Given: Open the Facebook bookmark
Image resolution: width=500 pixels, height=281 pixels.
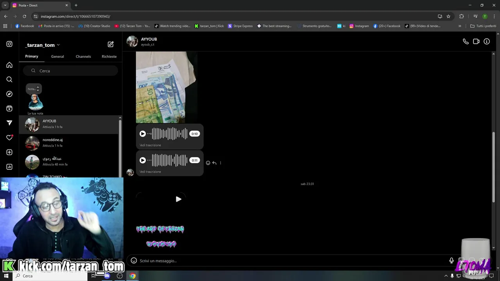Looking at the screenshot, I should [25, 26].
